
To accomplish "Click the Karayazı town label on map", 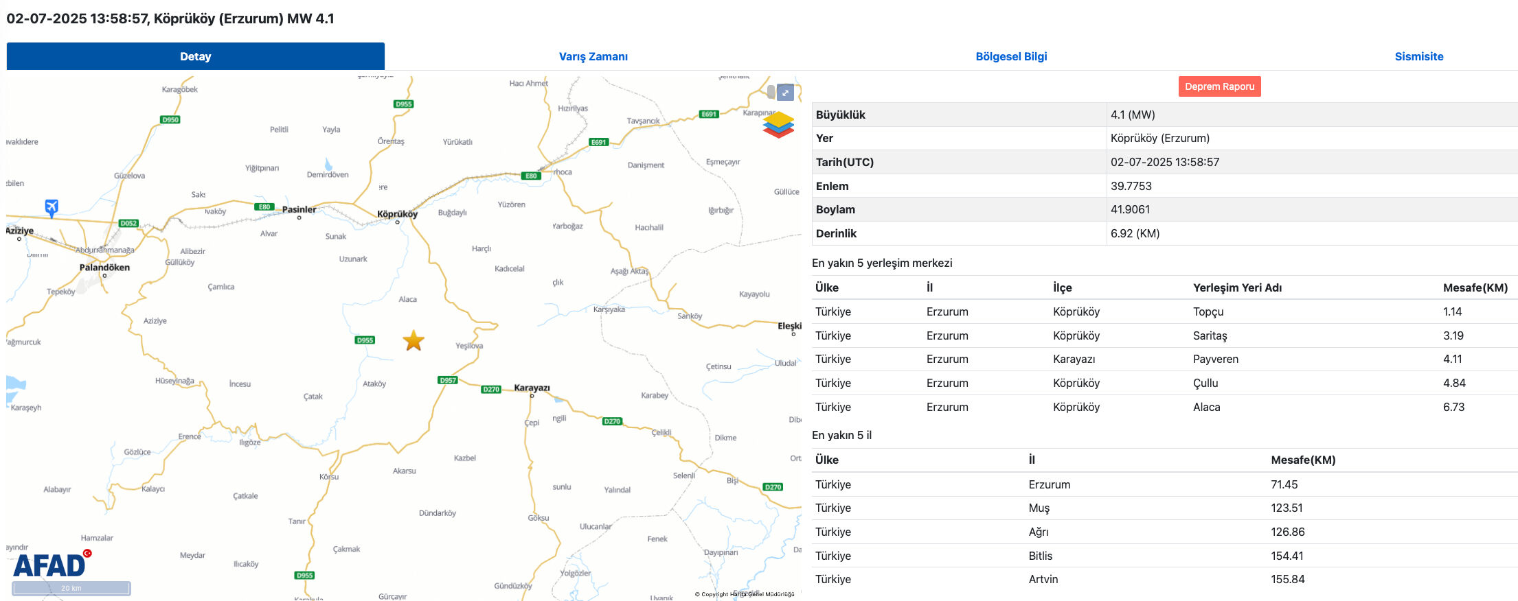I will [x=532, y=388].
